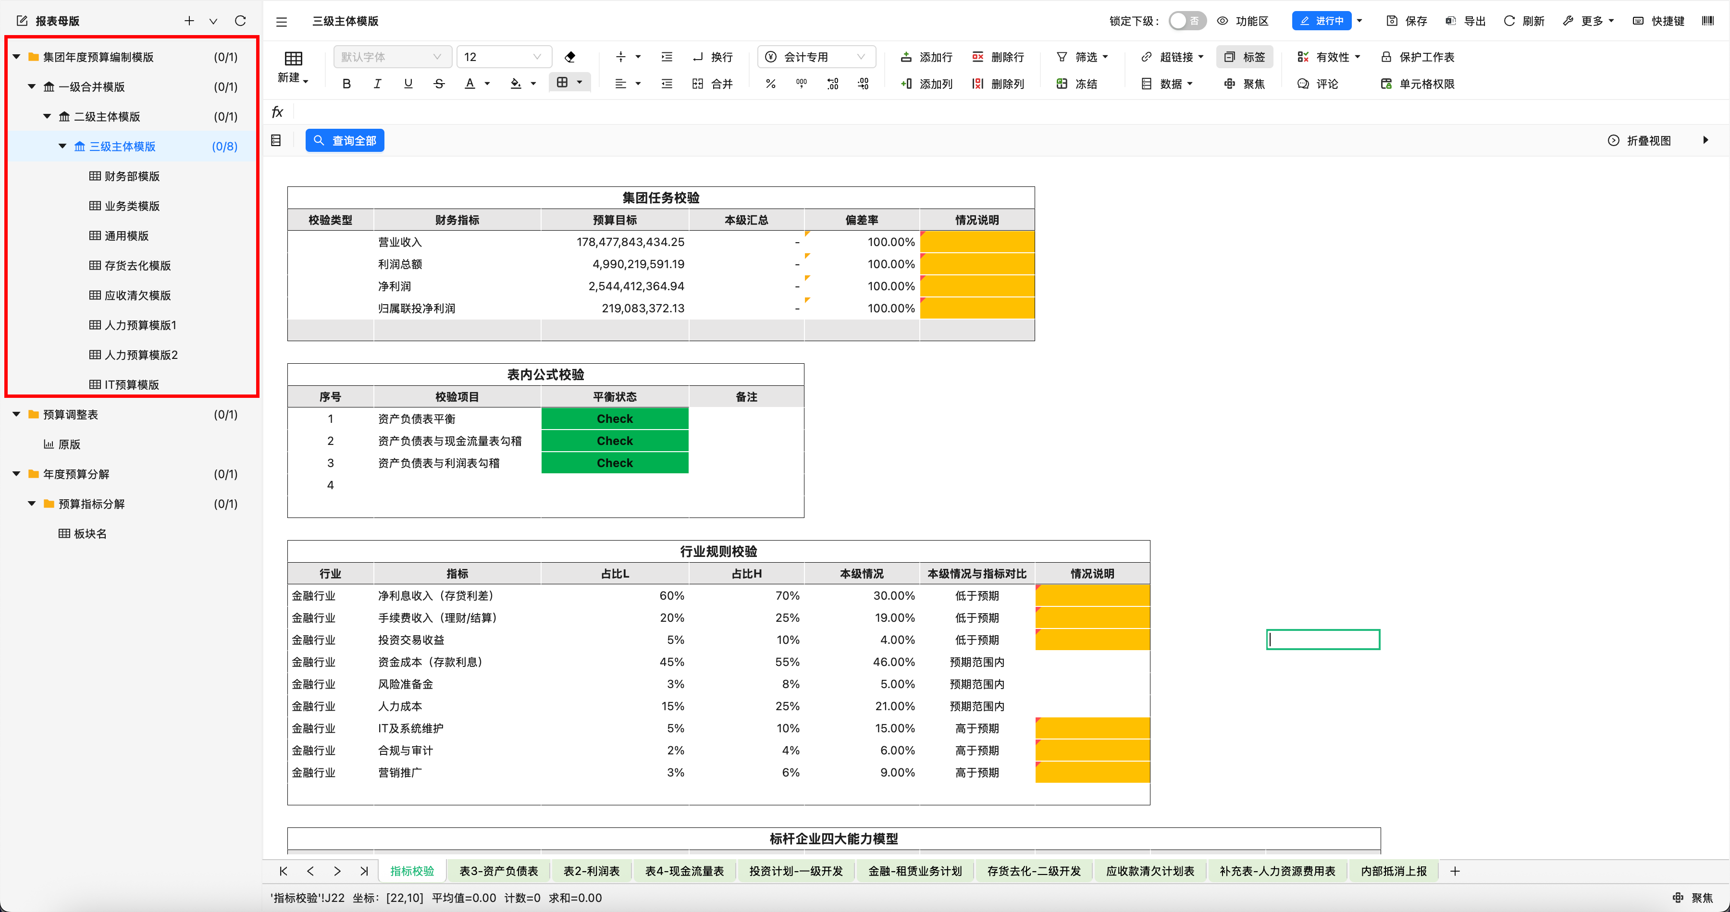
Task: Toggle the label tag button
Action: click(1245, 57)
